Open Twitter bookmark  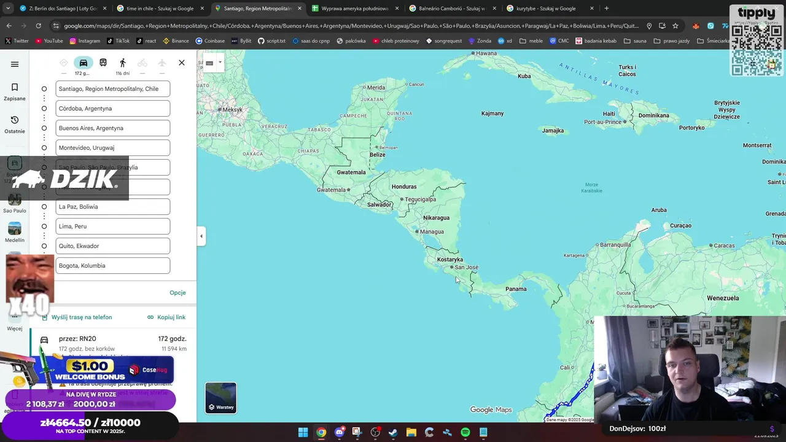(x=17, y=41)
